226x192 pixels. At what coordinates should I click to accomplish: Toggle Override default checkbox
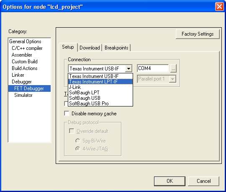coord(72,131)
